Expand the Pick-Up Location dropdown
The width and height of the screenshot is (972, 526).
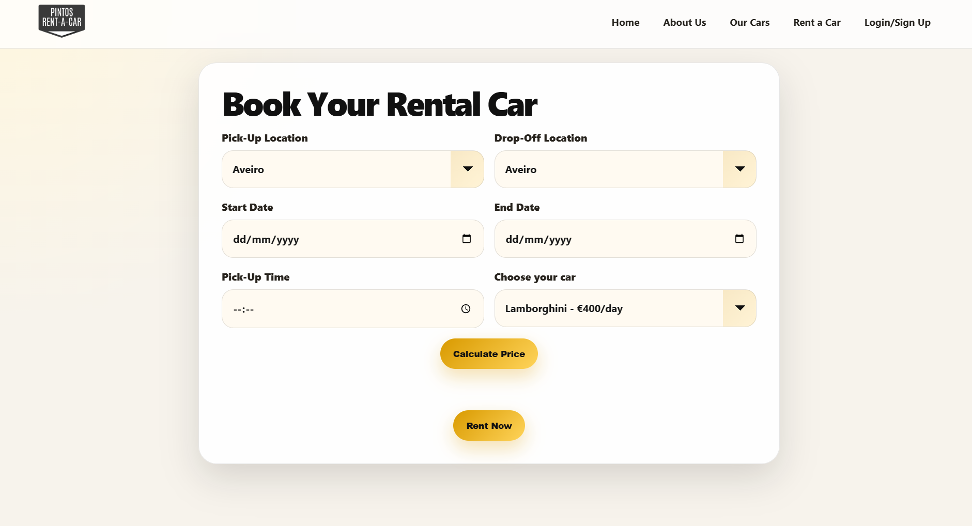click(x=353, y=169)
